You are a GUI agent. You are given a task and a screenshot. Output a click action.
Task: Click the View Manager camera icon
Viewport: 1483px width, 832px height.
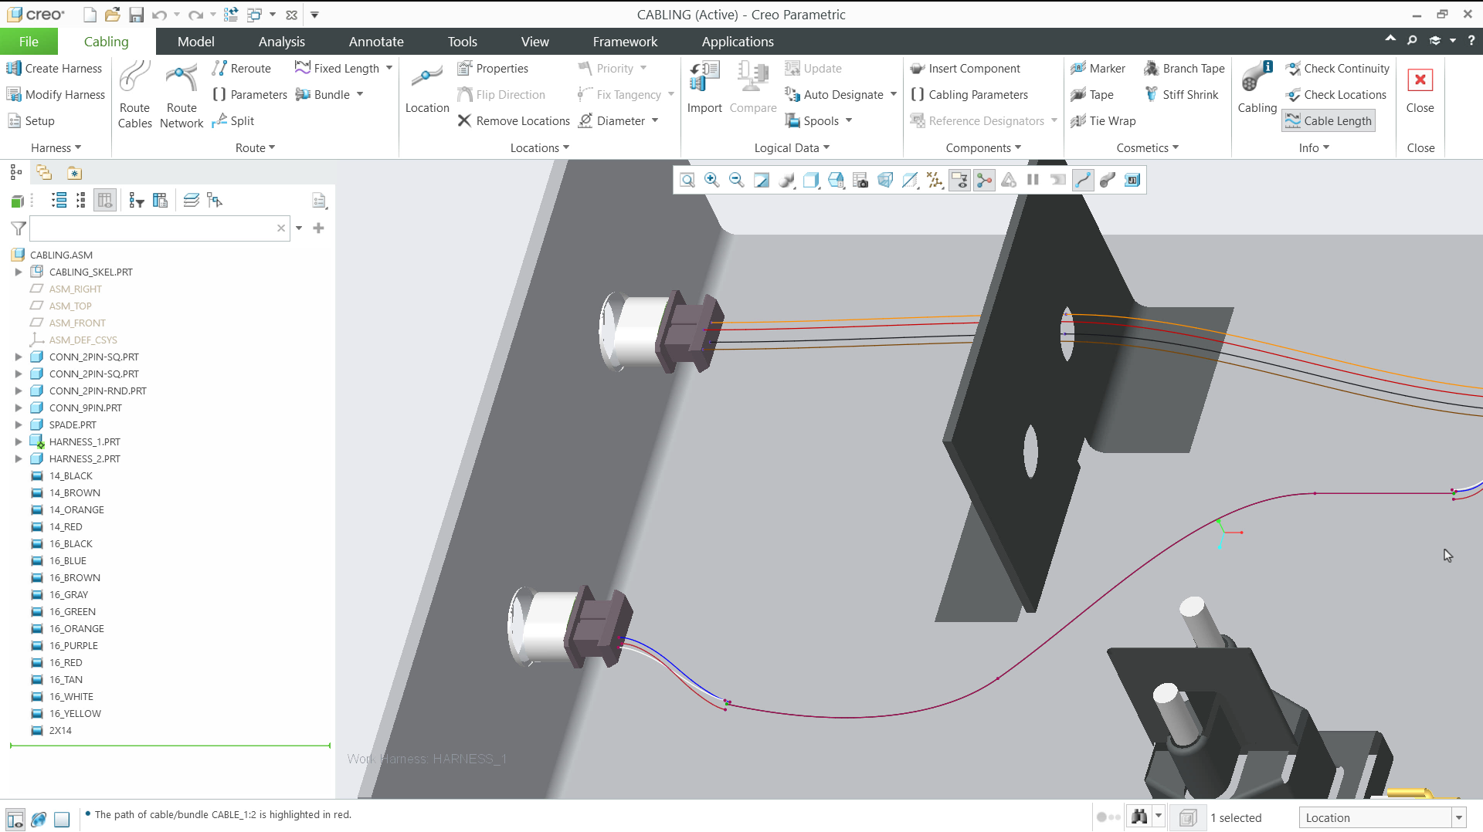point(860,180)
